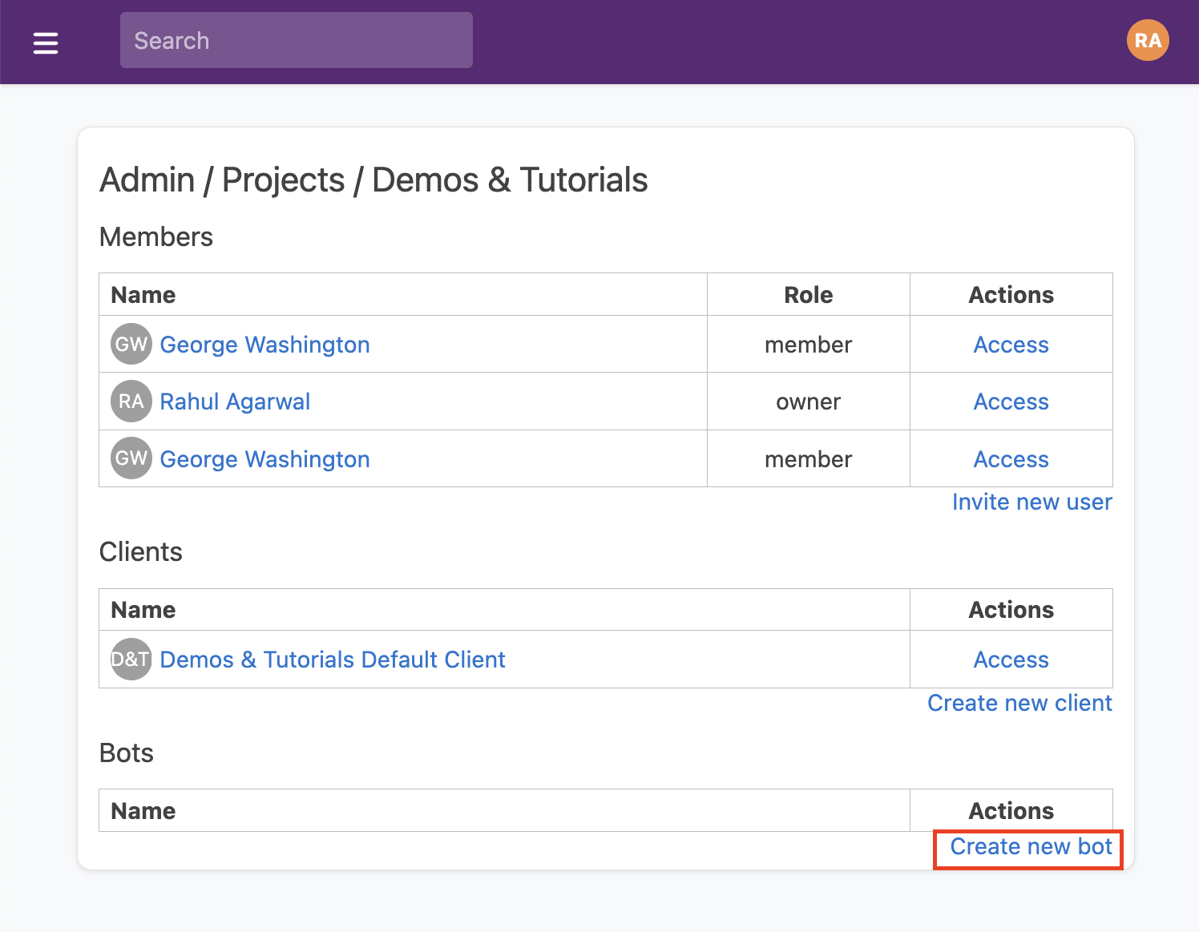Click the Create new client link
Viewport: 1199px width, 932px height.
[x=1019, y=703]
